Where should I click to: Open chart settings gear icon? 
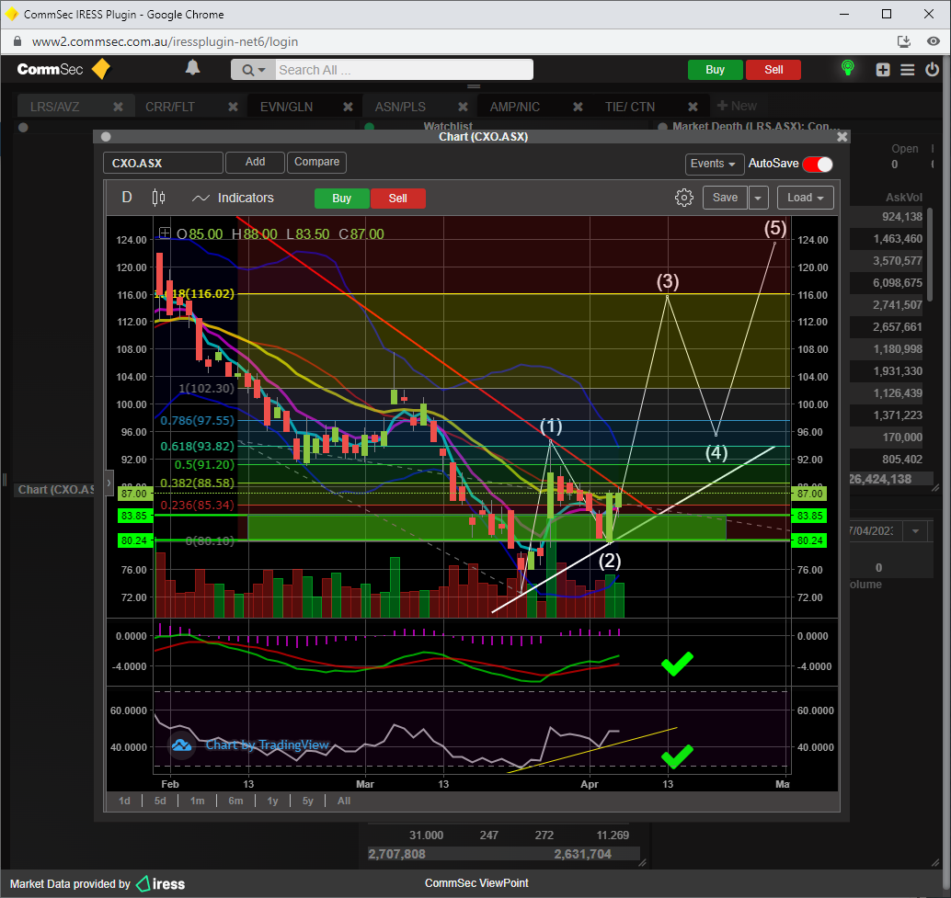[x=683, y=198]
